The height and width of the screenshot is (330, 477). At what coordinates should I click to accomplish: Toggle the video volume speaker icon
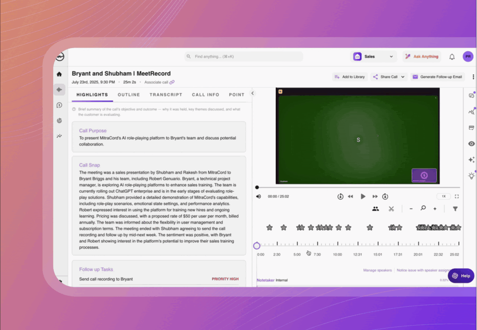coord(259,196)
